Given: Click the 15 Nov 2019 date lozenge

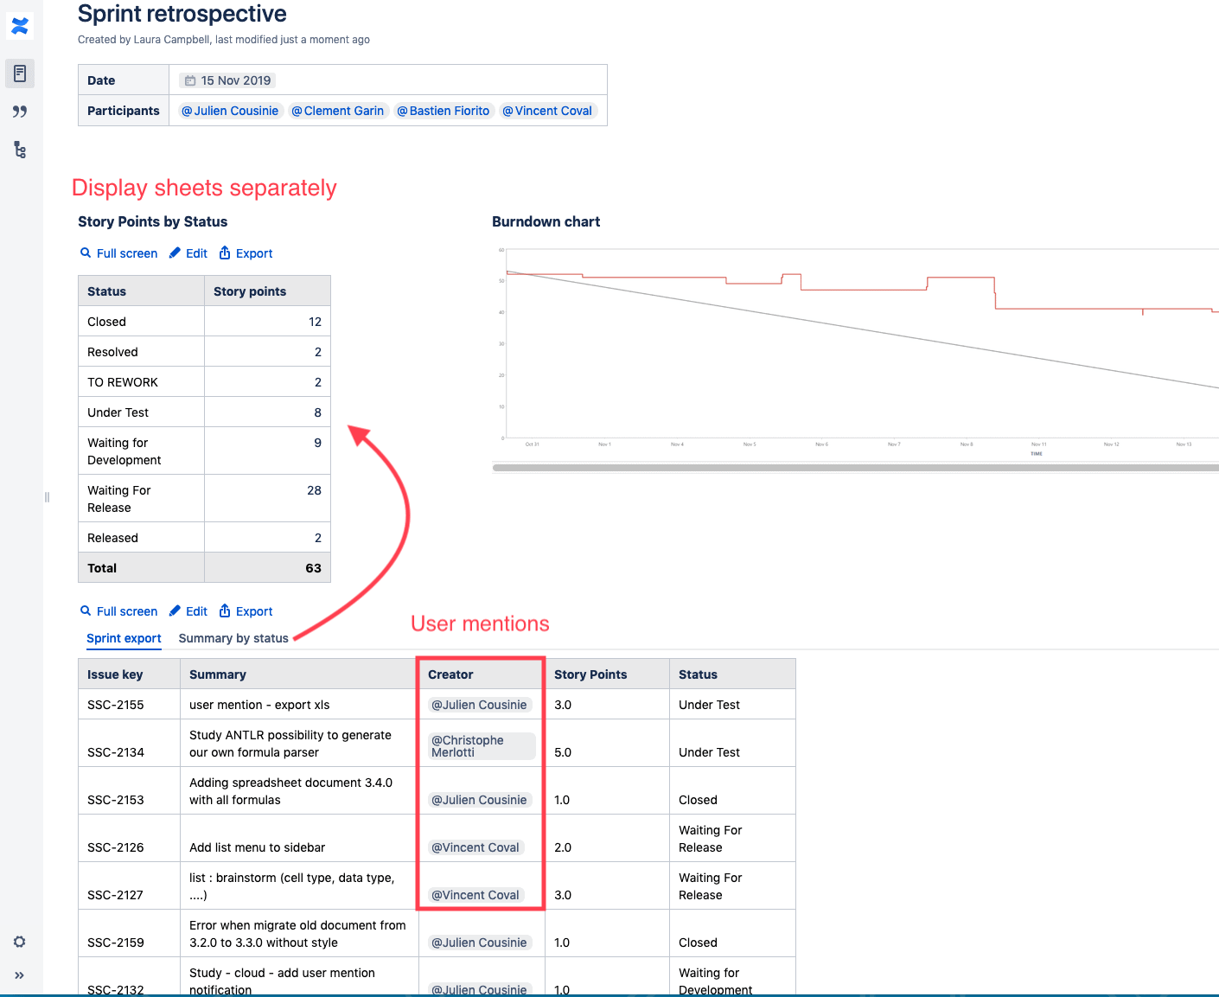Looking at the screenshot, I should pos(227,80).
